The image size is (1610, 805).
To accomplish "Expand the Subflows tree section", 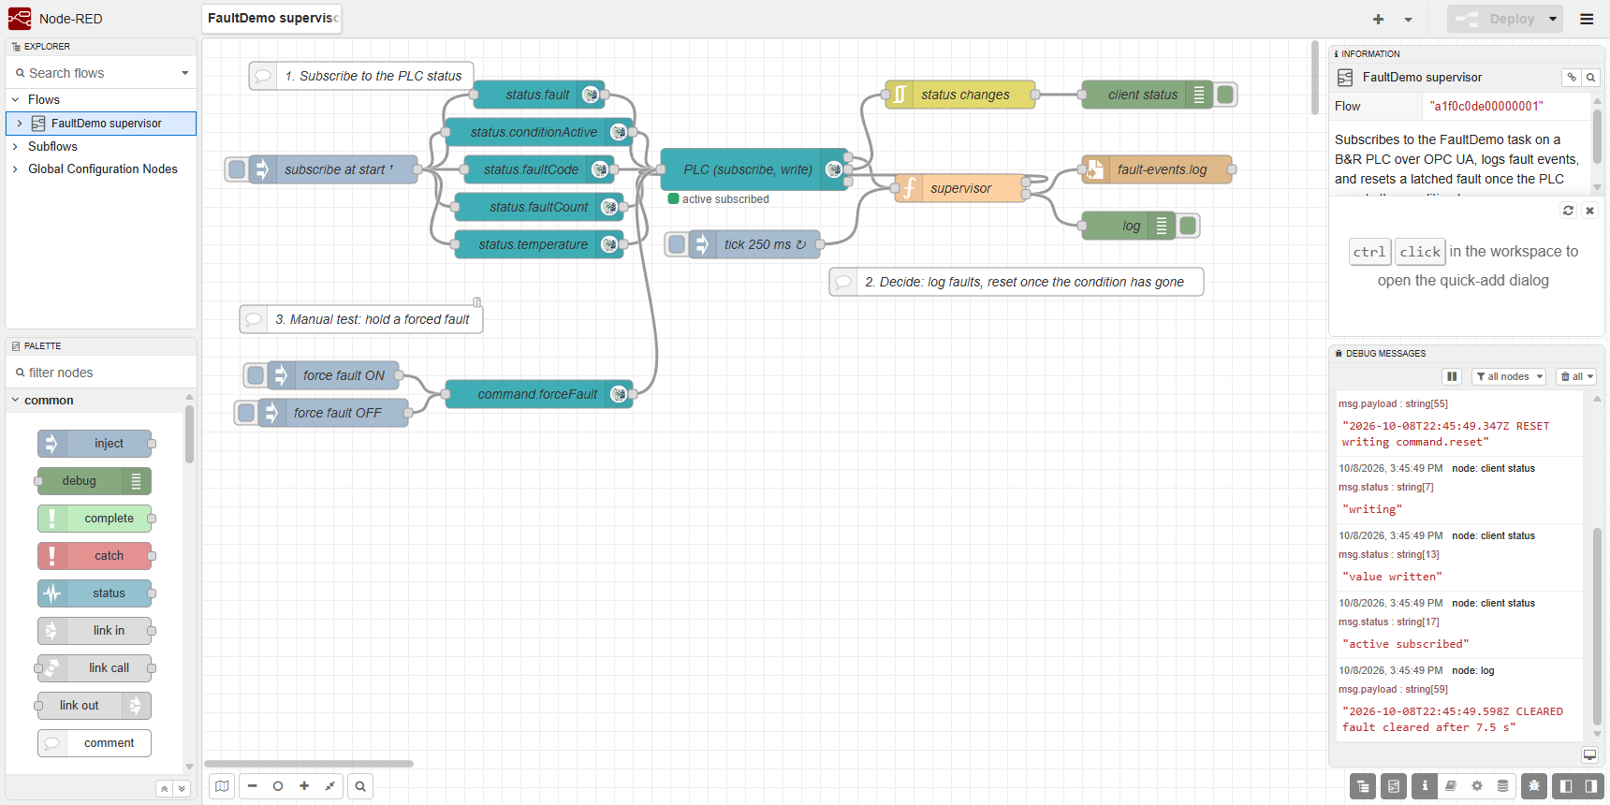I will click(15, 146).
